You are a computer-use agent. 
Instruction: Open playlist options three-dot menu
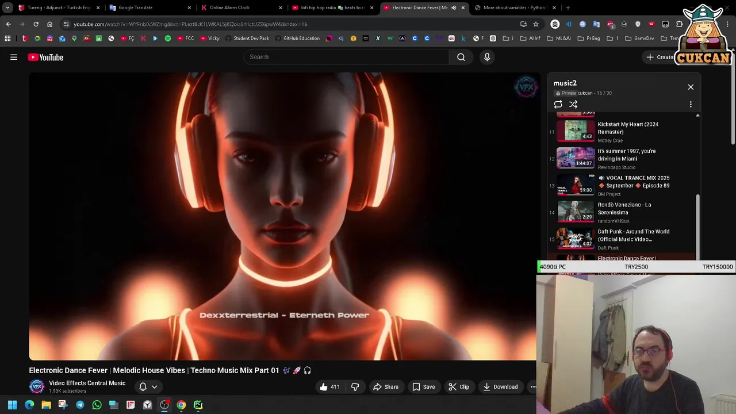(x=691, y=104)
